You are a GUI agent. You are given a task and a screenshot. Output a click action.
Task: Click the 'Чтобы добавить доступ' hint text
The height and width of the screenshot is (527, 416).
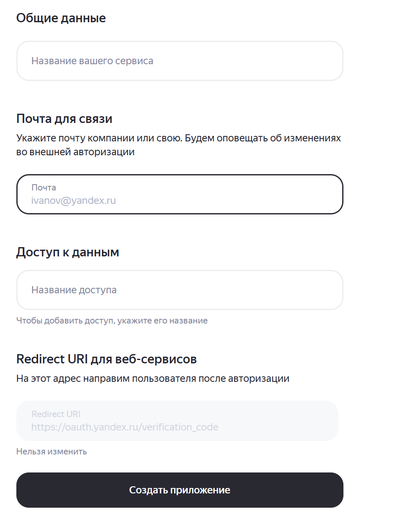pos(65,321)
